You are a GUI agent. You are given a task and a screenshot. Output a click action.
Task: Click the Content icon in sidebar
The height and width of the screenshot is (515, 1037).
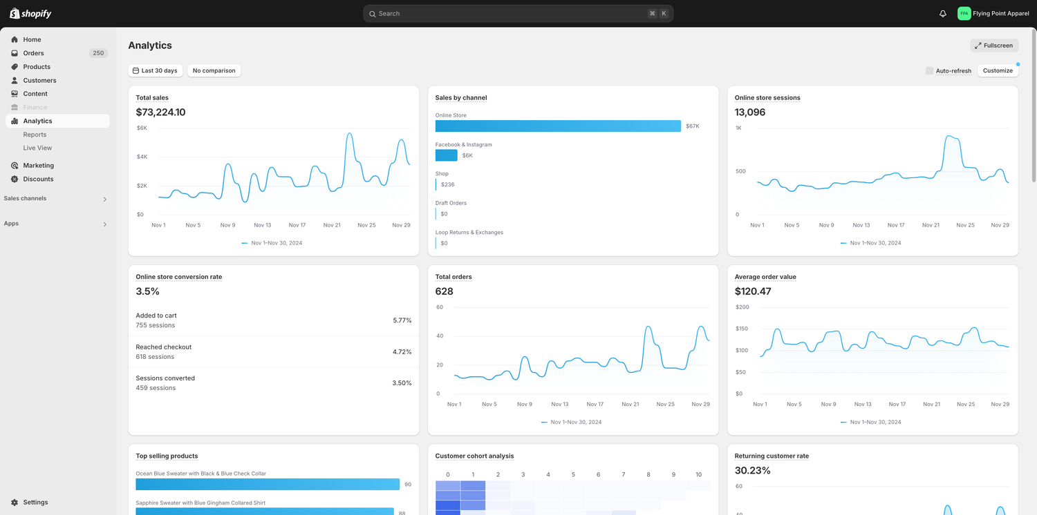tap(15, 94)
